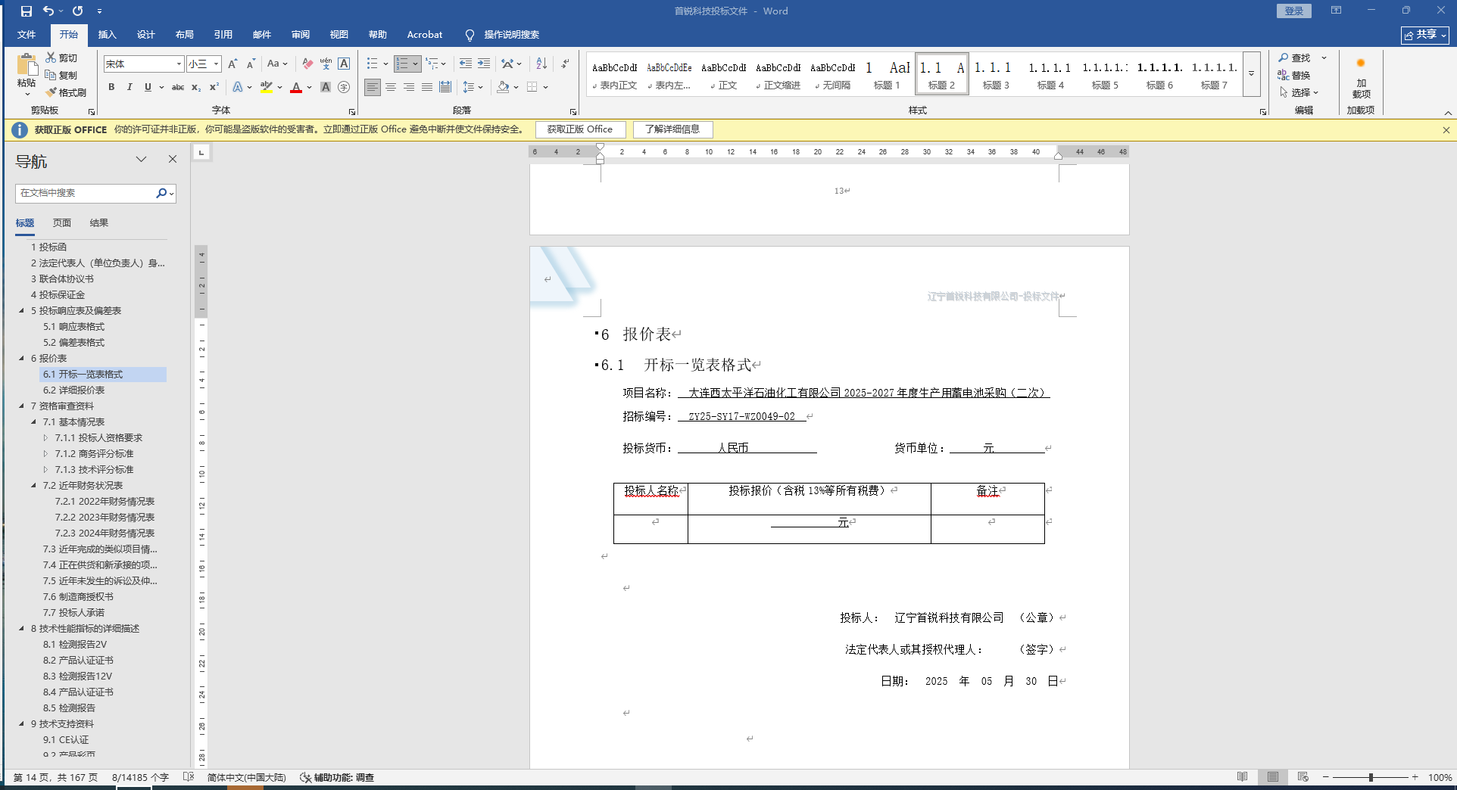Click the Increase Font Size icon
1457x790 pixels.
232,64
